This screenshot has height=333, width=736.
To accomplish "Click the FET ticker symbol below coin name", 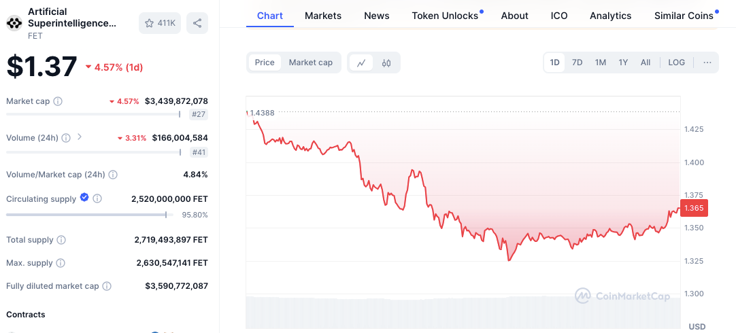I will [x=35, y=35].
